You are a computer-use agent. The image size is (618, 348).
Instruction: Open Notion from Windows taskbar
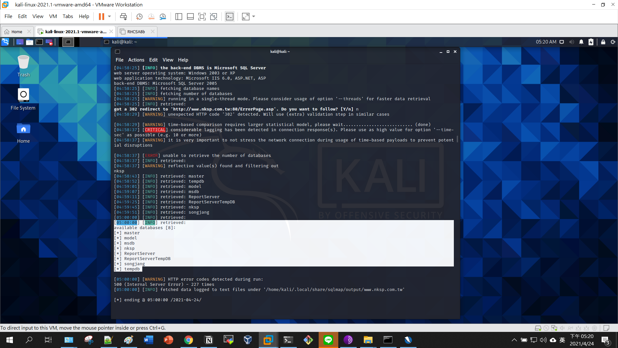click(x=209, y=340)
